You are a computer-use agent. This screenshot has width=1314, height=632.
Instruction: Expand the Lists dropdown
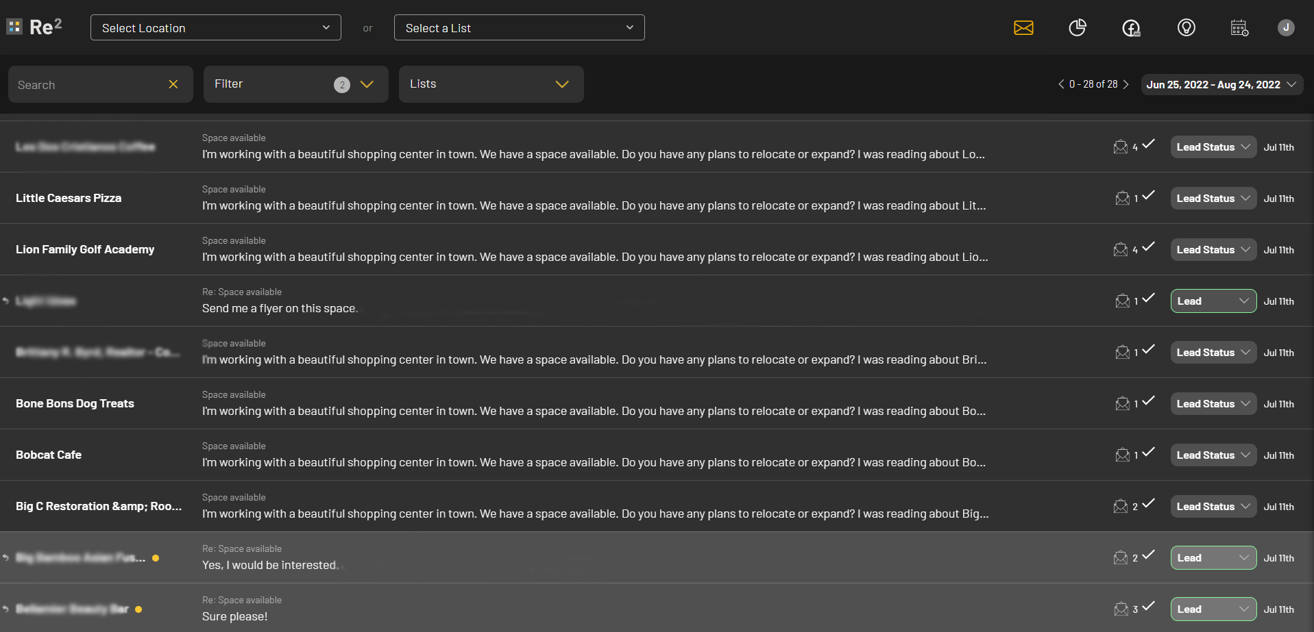pyautogui.click(x=491, y=84)
